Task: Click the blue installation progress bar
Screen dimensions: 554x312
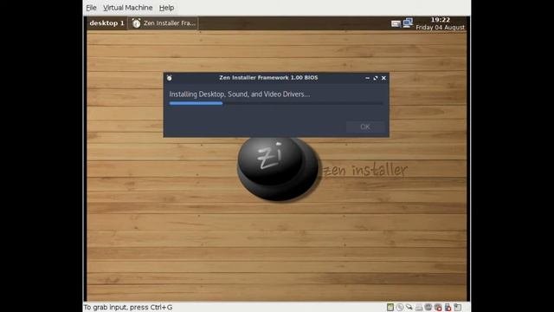Action: [196, 103]
